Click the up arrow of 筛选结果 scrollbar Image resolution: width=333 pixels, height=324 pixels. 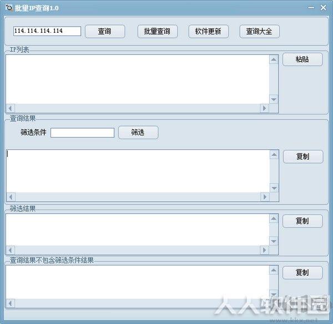point(274,219)
